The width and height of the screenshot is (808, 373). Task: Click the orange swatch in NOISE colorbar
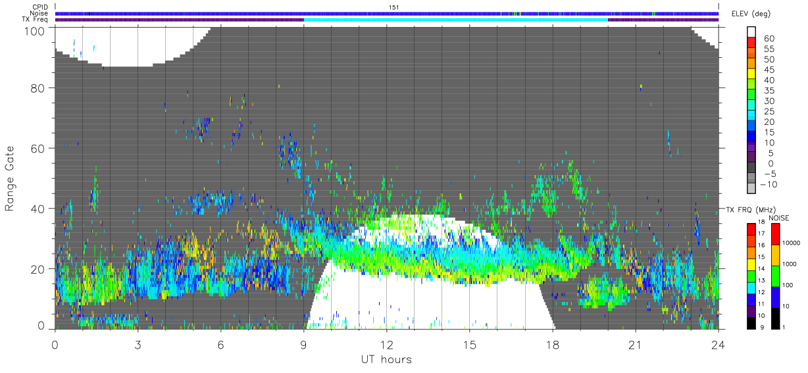tap(775, 255)
